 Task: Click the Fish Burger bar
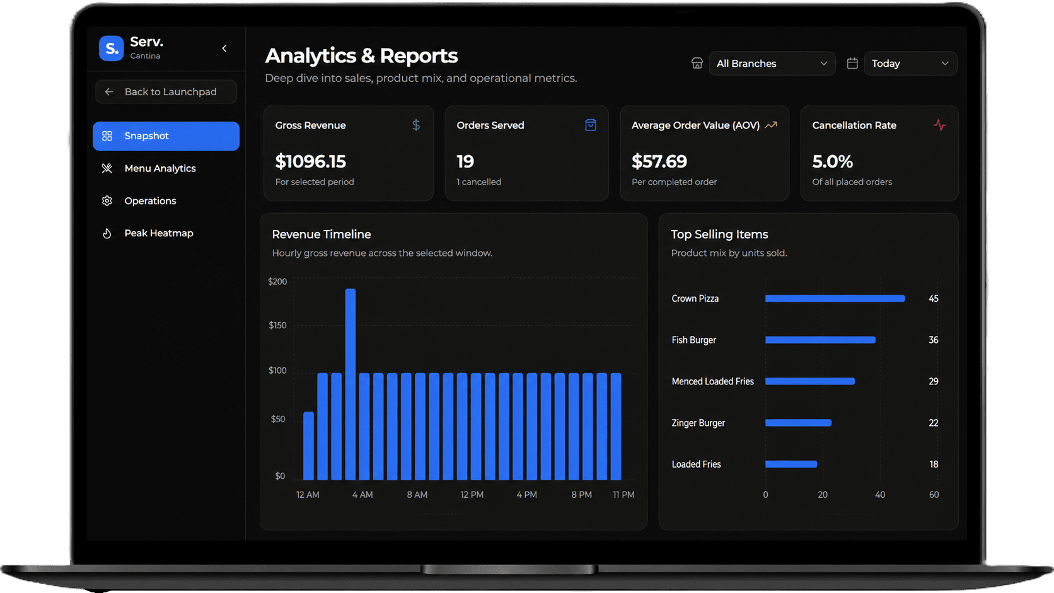pos(821,340)
